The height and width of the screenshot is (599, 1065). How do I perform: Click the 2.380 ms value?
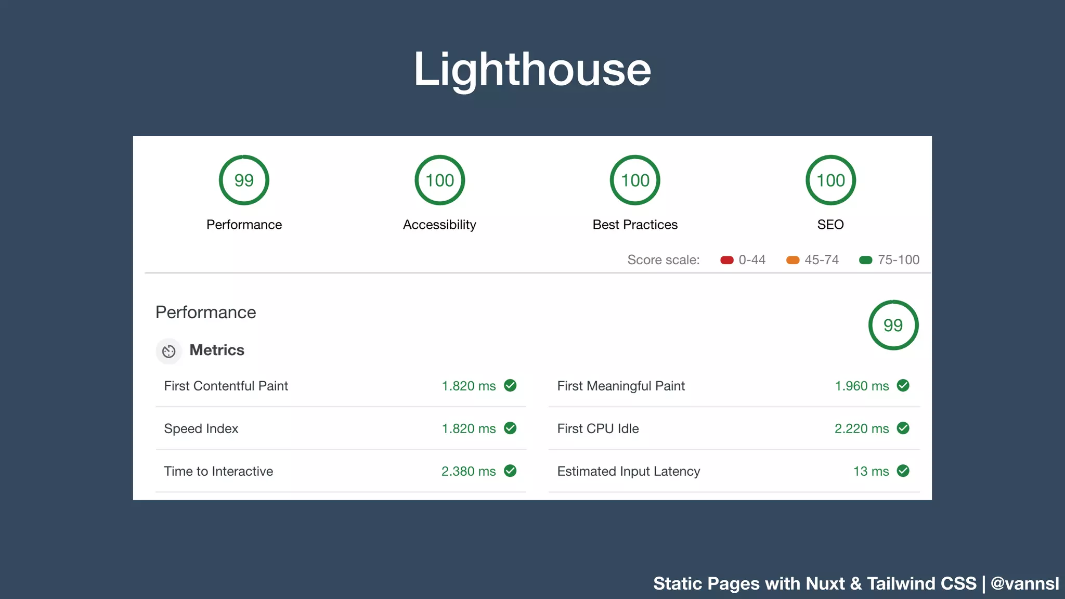coord(469,471)
